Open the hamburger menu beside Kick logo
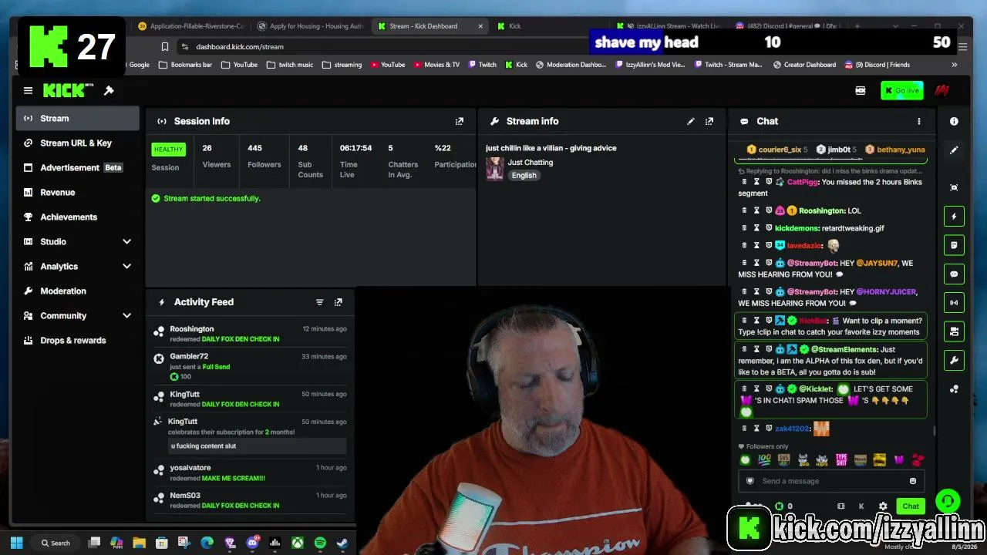Screen dimensions: 987x555 point(28,91)
